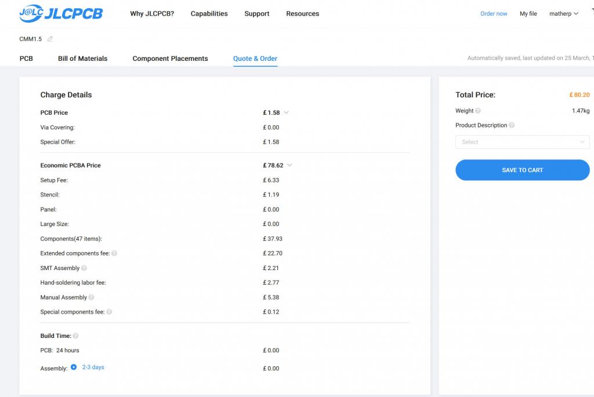Click help icon next to SMT Assembly

[x=84, y=268]
